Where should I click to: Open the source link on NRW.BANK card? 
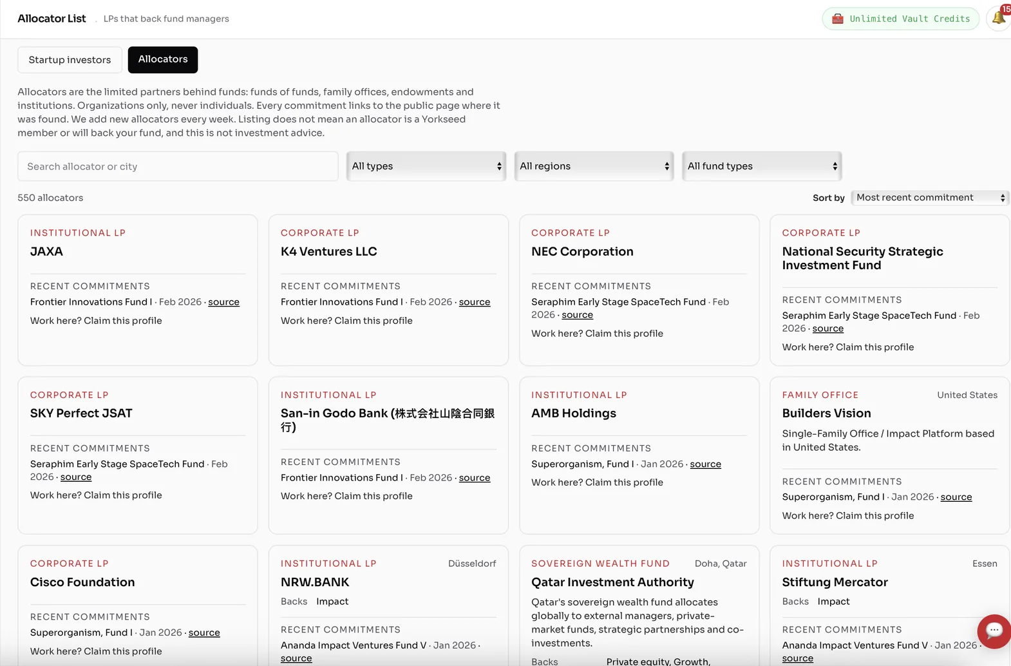tap(296, 658)
